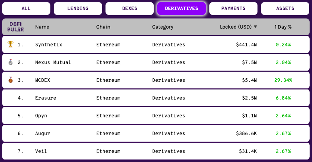Sort the table by Name column
This screenshot has width=312, height=162.
click(x=42, y=27)
